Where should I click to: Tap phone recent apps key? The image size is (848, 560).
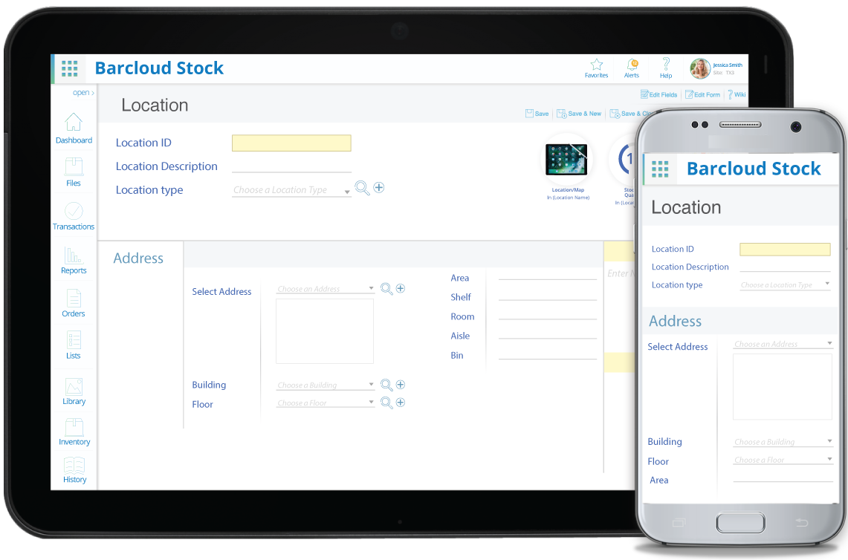679,523
